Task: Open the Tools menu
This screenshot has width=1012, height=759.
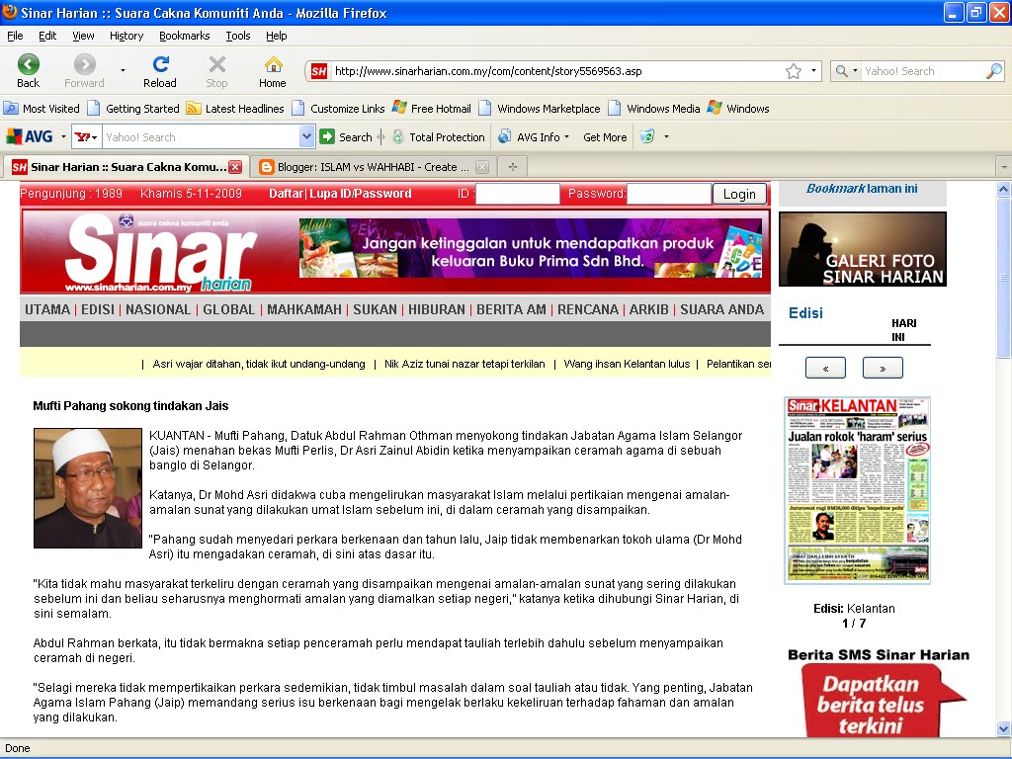Action: pos(238,36)
